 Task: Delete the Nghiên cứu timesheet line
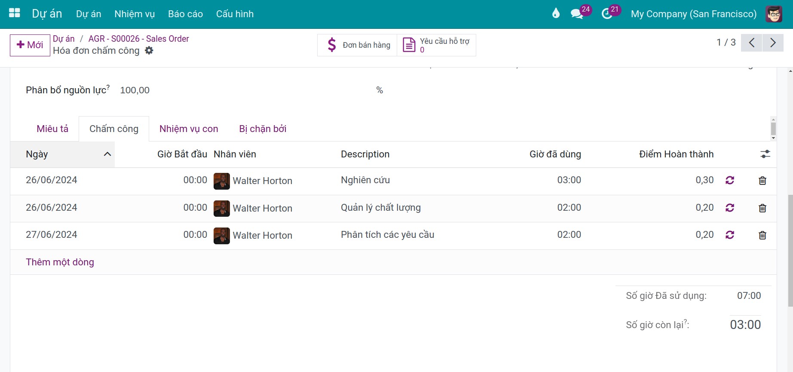tap(762, 181)
